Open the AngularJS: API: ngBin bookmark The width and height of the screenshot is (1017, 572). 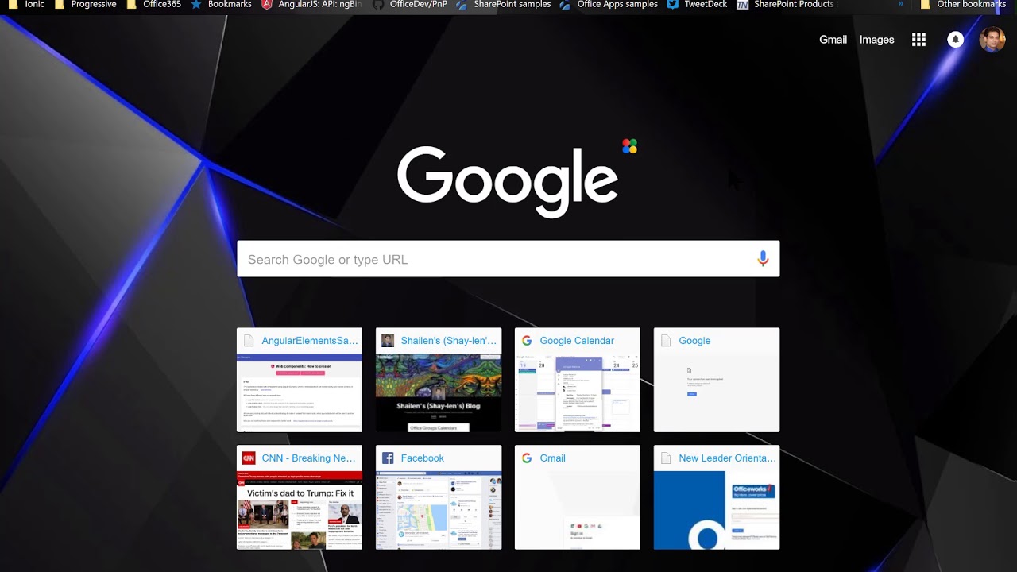pos(311,5)
